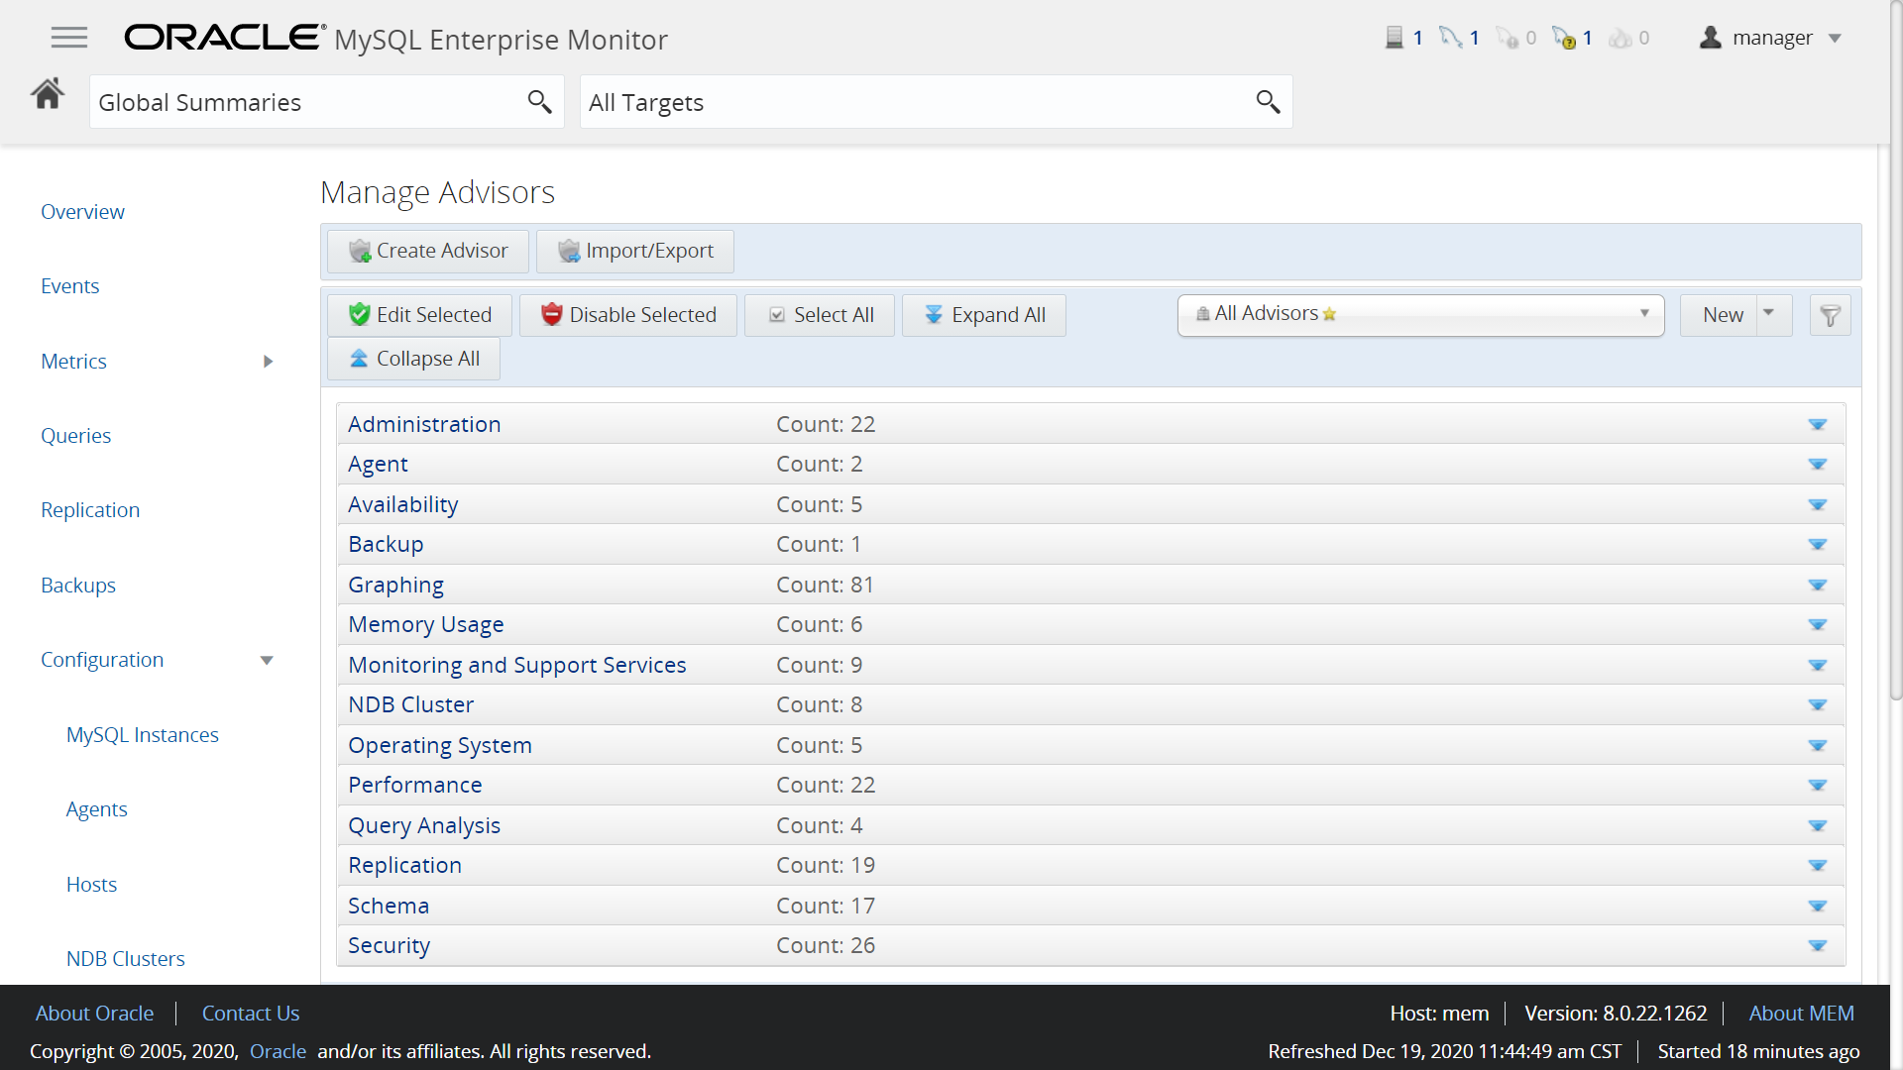Click the home icon

click(47, 95)
